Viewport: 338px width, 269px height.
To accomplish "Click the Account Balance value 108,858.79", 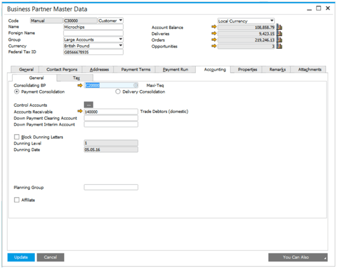I will (246, 28).
